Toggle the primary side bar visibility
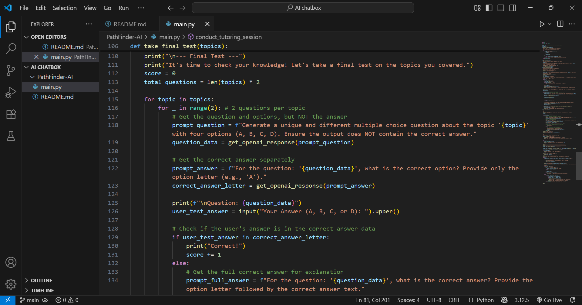 489,8
